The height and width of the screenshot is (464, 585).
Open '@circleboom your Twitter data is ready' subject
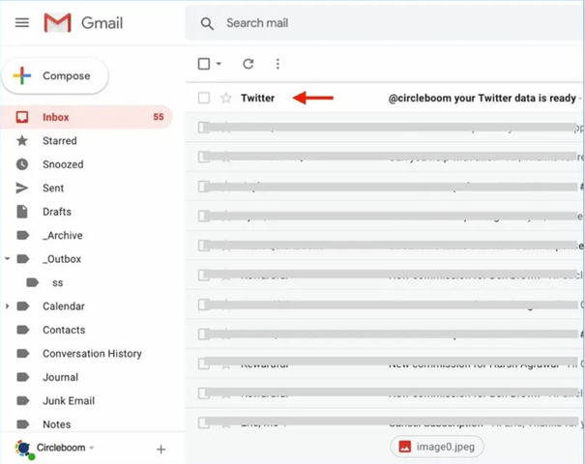coord(483,98)
